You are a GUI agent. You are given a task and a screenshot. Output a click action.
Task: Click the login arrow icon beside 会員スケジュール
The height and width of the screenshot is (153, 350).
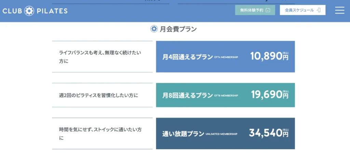coord(318,10)
